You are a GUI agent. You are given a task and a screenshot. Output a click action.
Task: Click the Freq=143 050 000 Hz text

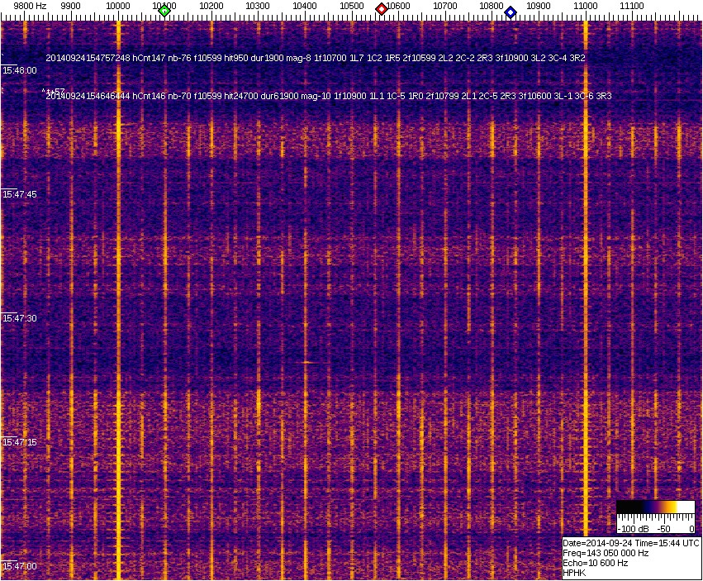pos(605,553)
